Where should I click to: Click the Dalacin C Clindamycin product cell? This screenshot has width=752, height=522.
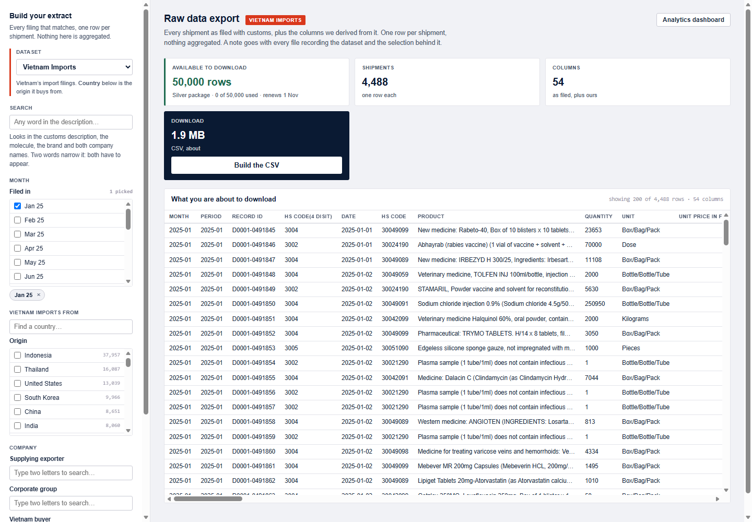click(x=495, y=378)
